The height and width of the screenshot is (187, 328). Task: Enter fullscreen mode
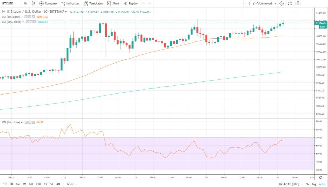point(290,3)
